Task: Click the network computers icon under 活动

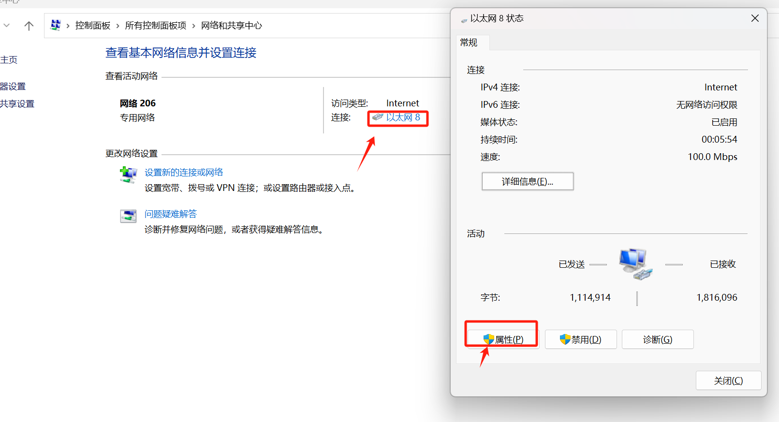Action: (x=635, y=264)
